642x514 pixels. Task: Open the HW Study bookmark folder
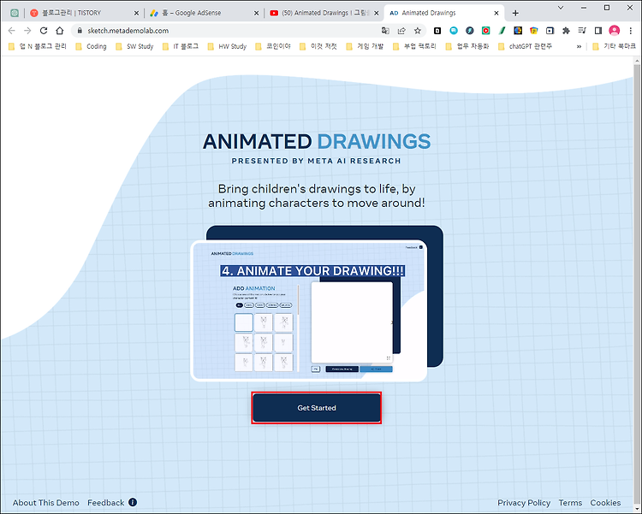click(227, 47)
